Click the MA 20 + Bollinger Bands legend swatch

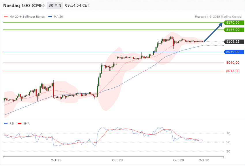pyautogui.click(x=6, y=16)
